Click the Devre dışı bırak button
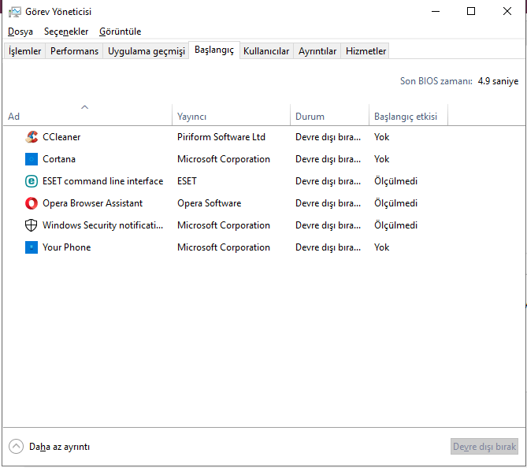 pos(484,447)
